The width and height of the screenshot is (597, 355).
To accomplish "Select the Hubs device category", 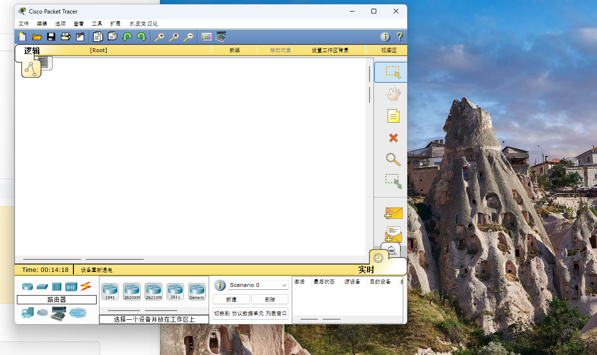I will point(57,286).
